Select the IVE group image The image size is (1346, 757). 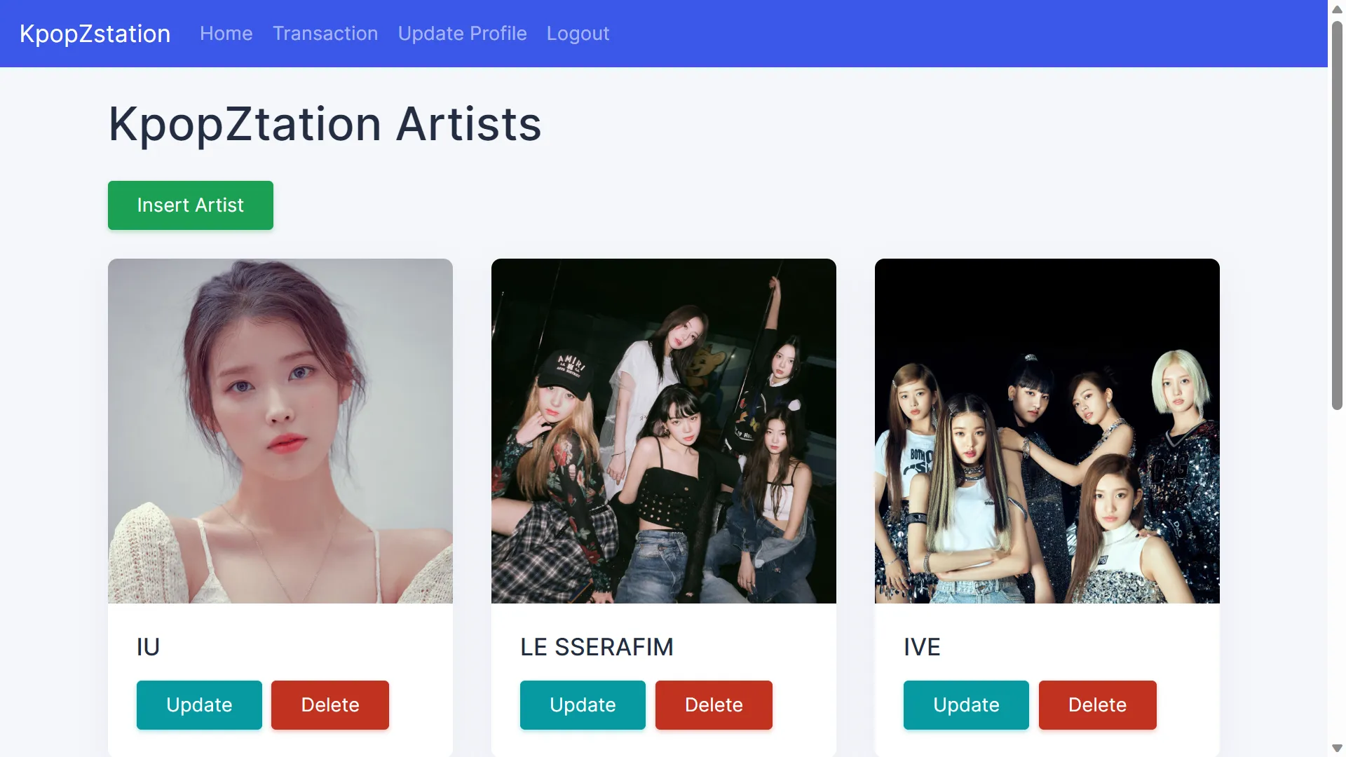click(x=1047, y=430)
